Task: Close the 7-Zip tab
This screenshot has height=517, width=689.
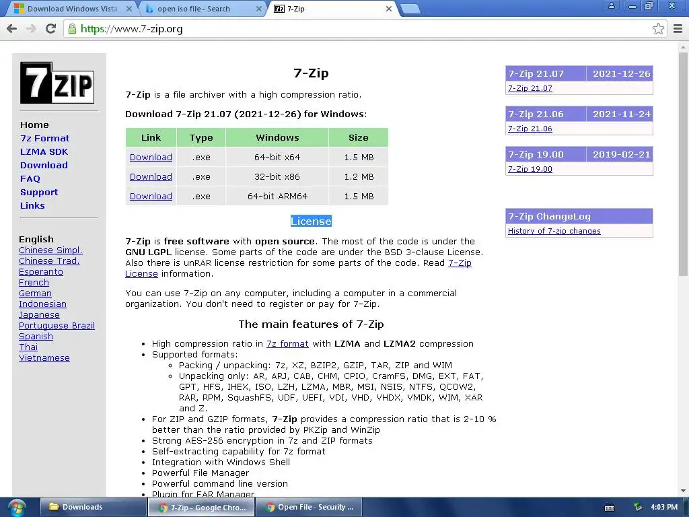Action: [x=389, y=9]
